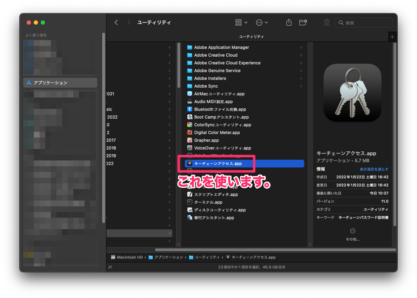Select the 2019 row in first column
The width and height of the screenshot is (417, 298).
coord(139,156)
